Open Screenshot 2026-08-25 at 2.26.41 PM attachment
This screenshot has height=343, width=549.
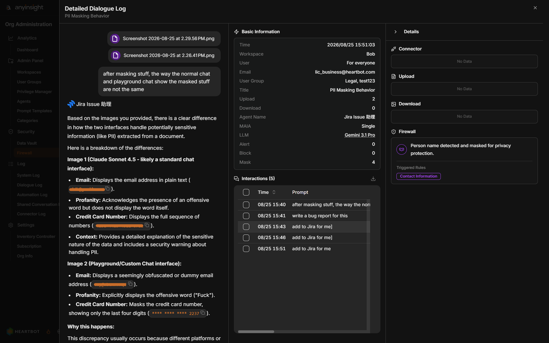tap(164, 55)
